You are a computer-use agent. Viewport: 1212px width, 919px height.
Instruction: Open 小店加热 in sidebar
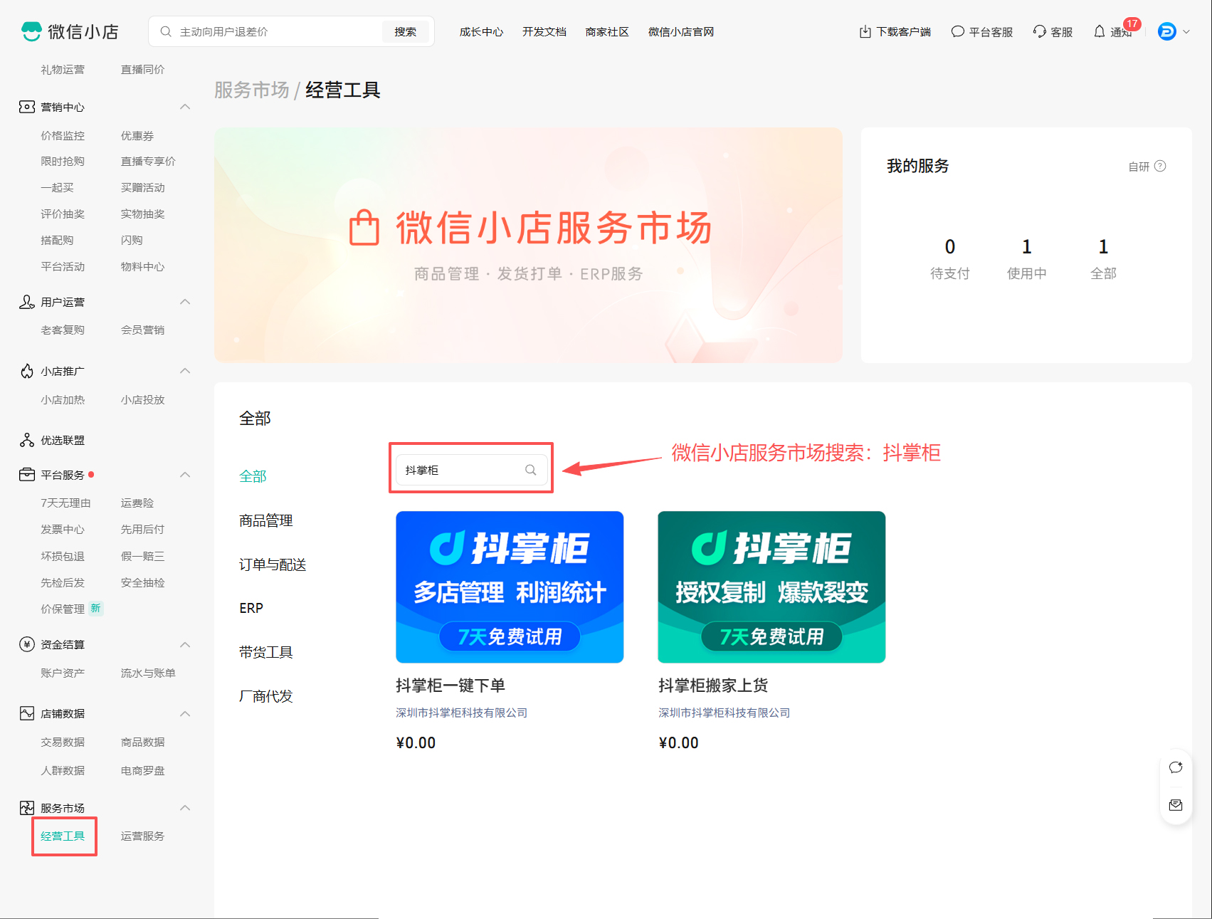coord(63,399)
